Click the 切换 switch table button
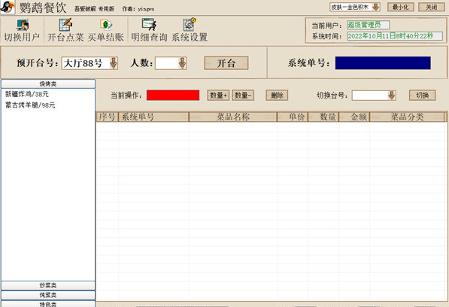This screenshot has height=307, width=449. (423, 96)
